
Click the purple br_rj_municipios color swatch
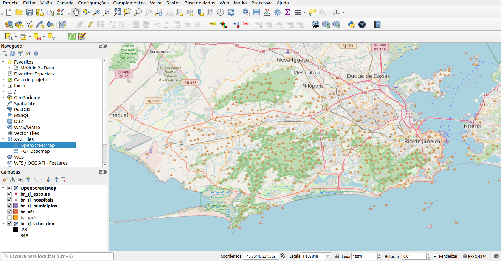tap(16, 206)
